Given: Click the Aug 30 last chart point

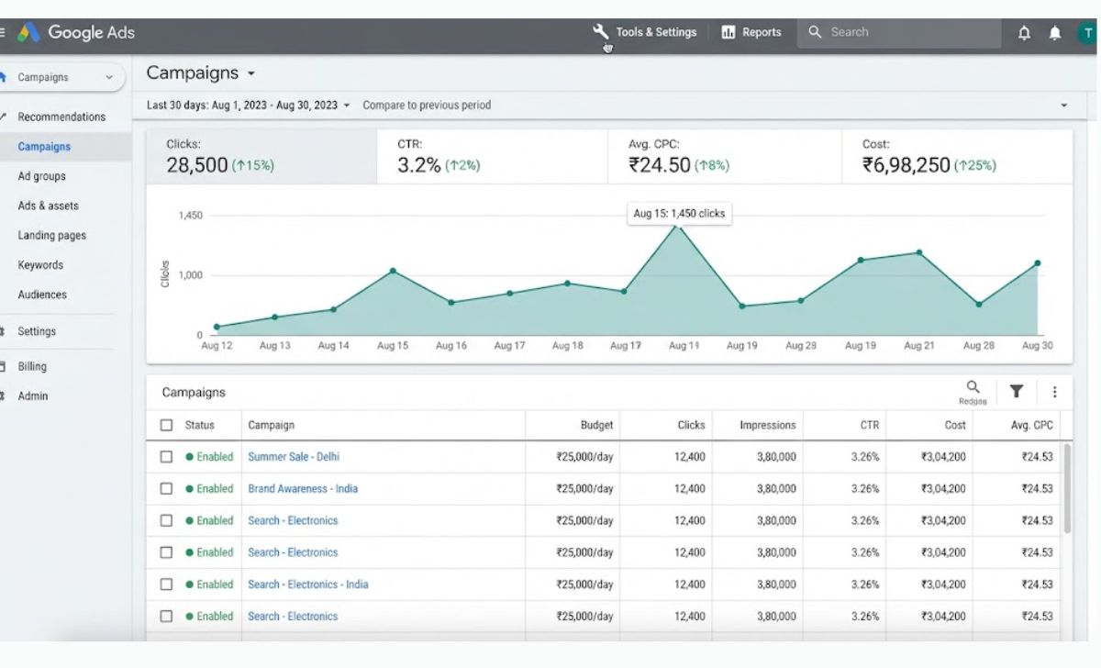Looking at the screenshot, I should [1038, 263].
